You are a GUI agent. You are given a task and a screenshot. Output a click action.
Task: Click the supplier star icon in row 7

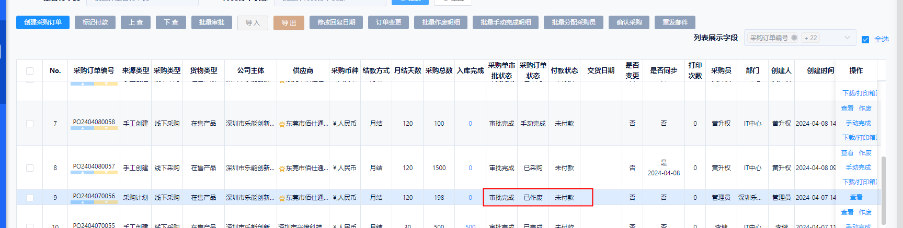[x=282, y=124]
